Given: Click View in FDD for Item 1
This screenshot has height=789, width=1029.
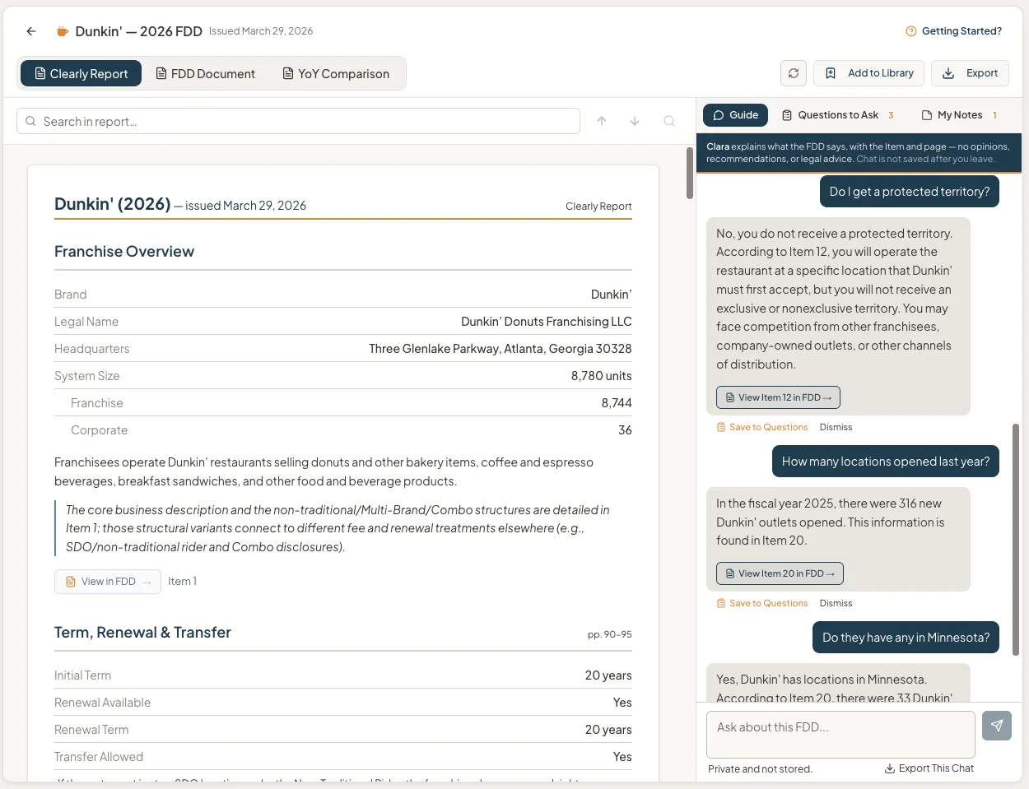Looking at the screenshot, I should [108, 582].
